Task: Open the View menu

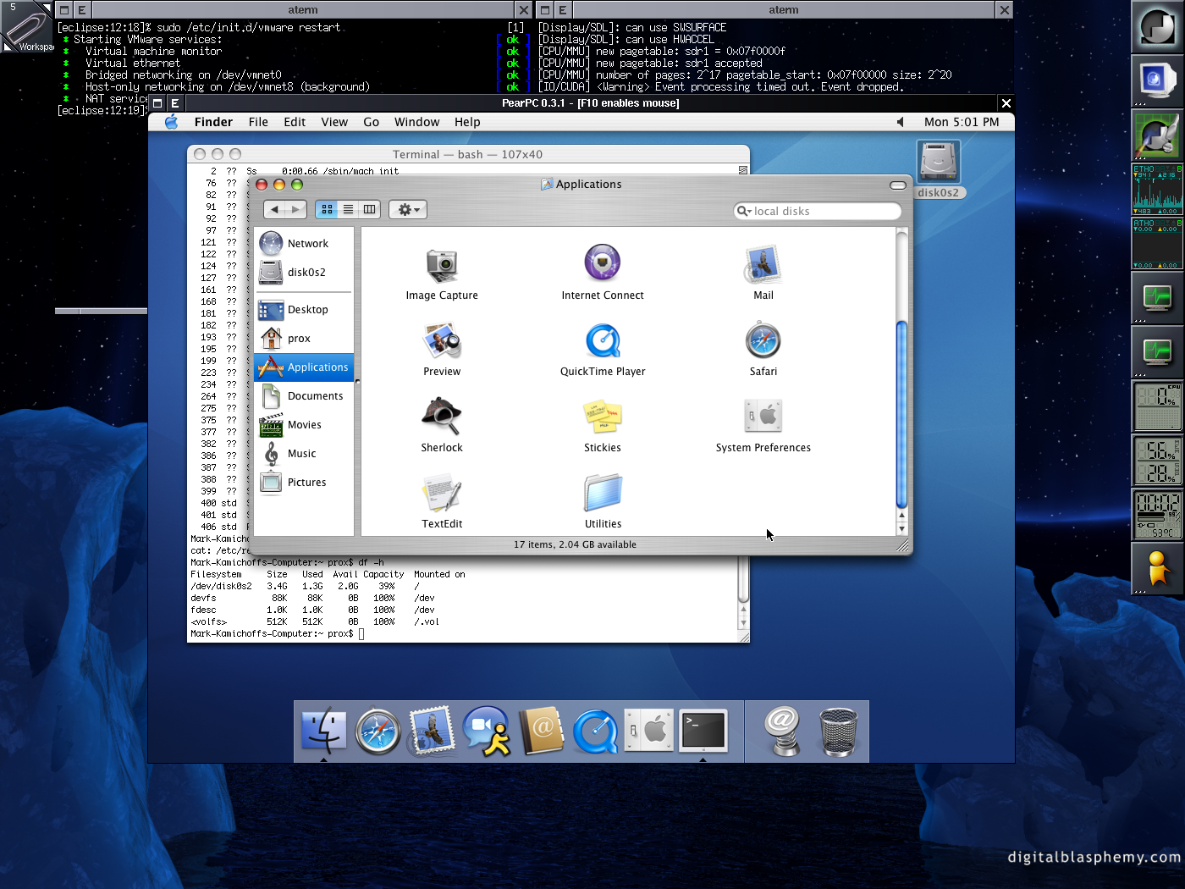Action: (x=334, y=122)
